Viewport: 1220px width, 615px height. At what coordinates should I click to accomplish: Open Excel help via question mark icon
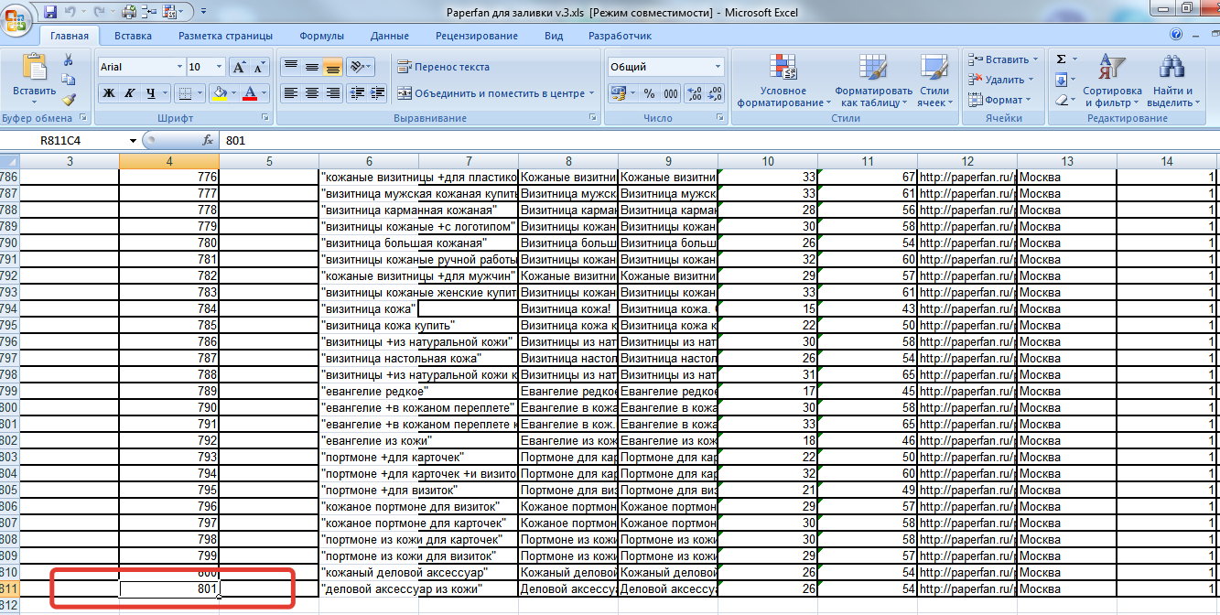[1176, 36]
